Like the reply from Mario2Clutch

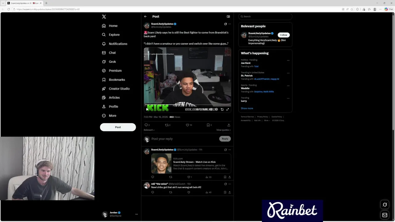coord(189,192)
